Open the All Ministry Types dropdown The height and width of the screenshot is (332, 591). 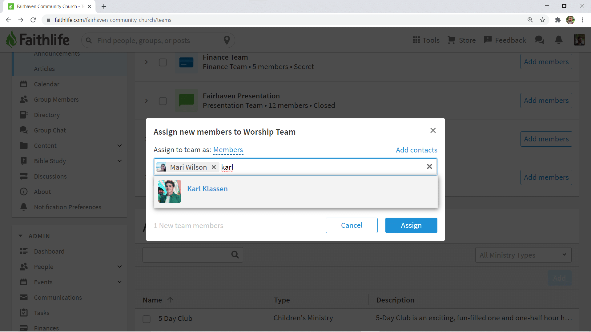coord(523,255)
